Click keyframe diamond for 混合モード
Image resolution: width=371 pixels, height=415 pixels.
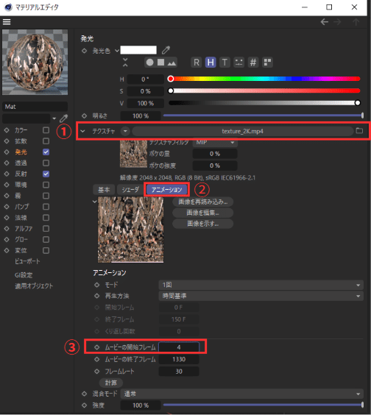pos(84,394)
